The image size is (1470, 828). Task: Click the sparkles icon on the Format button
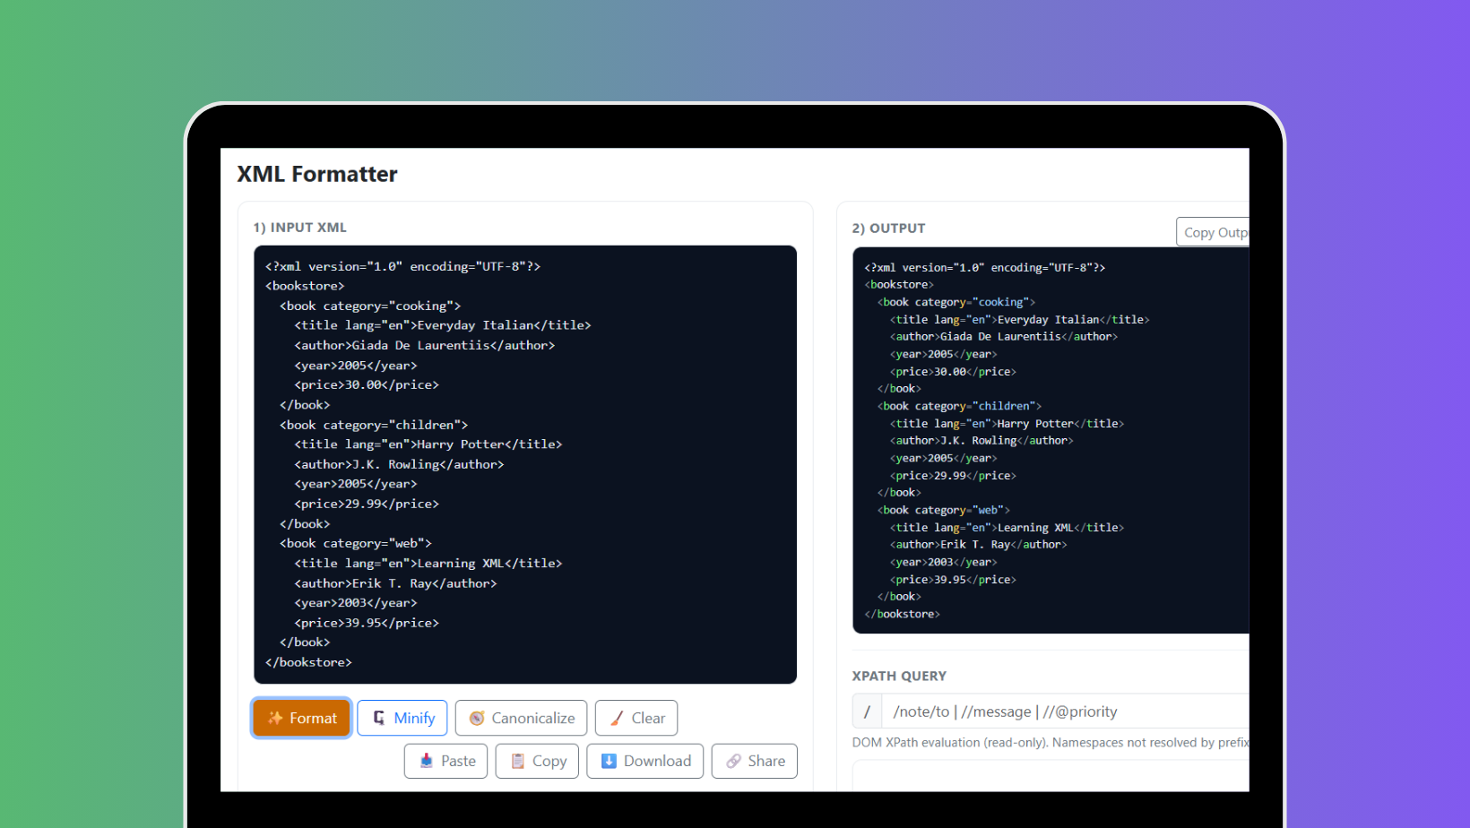pyautogui.click(x=276, y=718)
